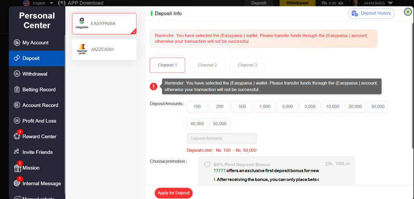Click the top bar Deposit button
Viewport: 414px width, 199px height.
click(x=259, y=3)
